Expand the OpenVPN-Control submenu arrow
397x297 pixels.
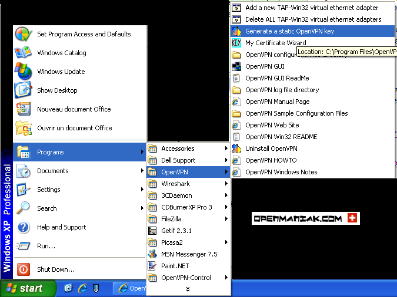click(226, 278)
